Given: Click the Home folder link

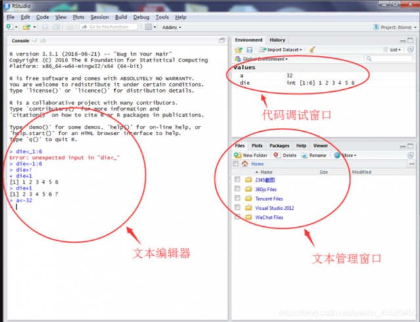Looking at the screenshot, I should pyautogui.click(x=257, y=164).
